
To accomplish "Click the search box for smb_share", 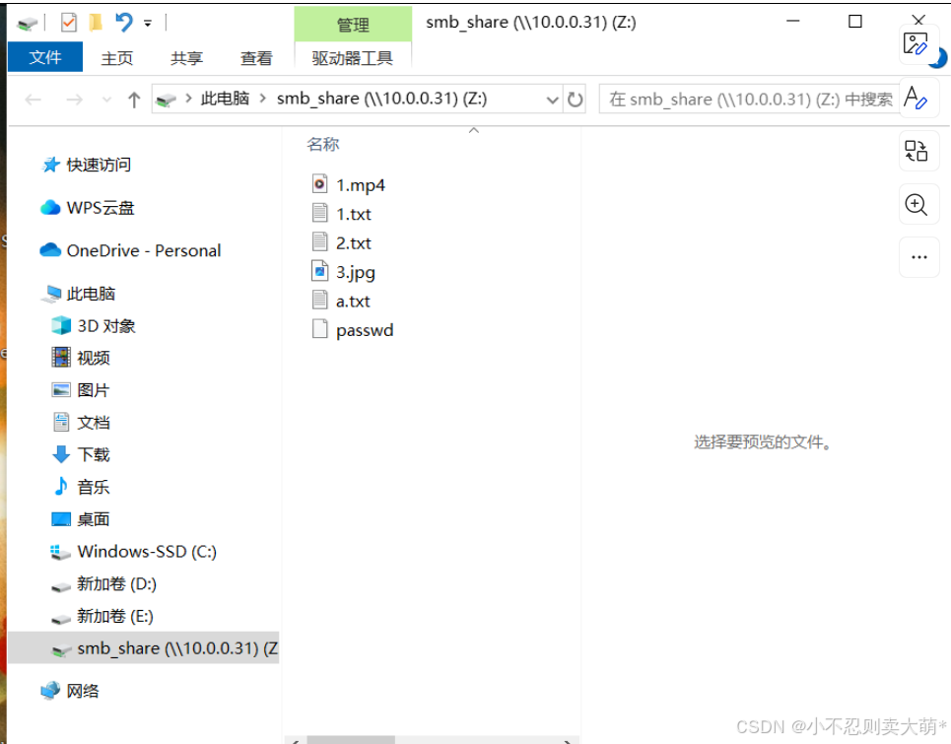I will tap(749, 99).
